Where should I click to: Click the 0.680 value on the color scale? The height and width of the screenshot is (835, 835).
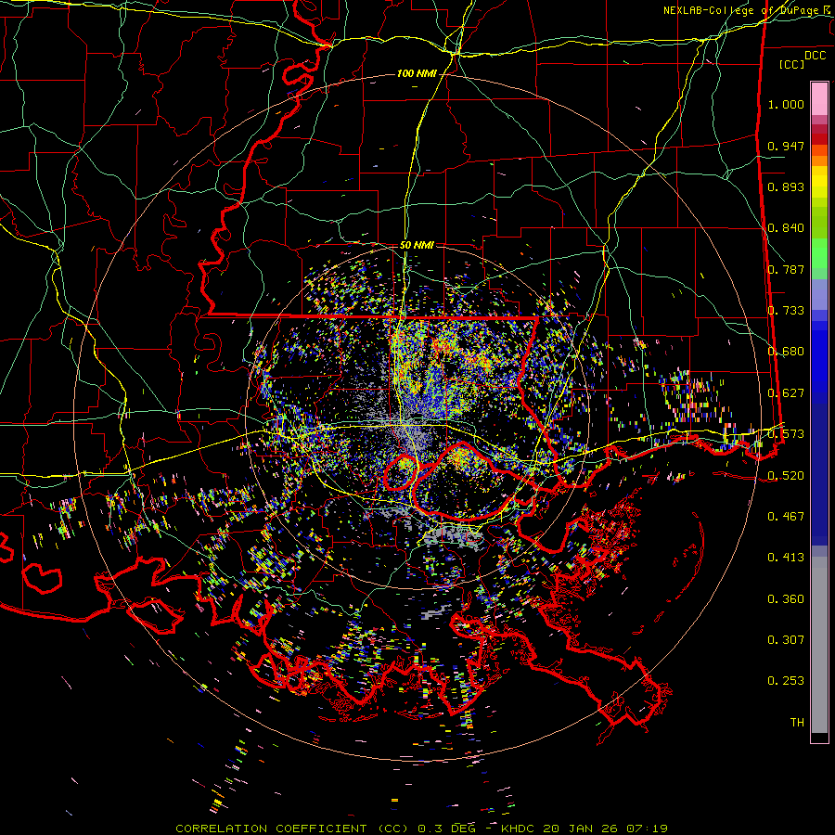pos(786,352)
